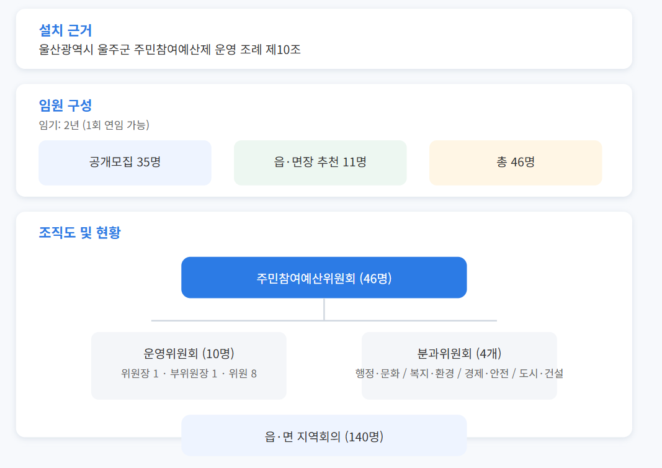Click the 설치 근거 heading
The height and width of the screenshot is (468, 662).
pyautogui.click(x=65, y=30)
